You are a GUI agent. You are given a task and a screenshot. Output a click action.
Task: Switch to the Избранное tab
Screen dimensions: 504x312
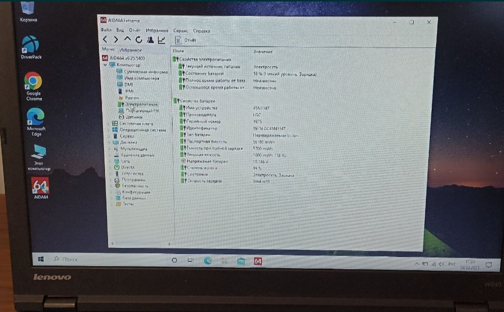[x=130, y=50]
